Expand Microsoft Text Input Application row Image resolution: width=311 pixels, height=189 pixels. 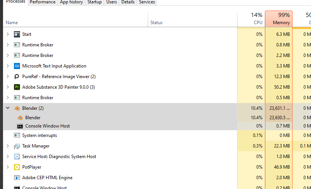point(8,66)
